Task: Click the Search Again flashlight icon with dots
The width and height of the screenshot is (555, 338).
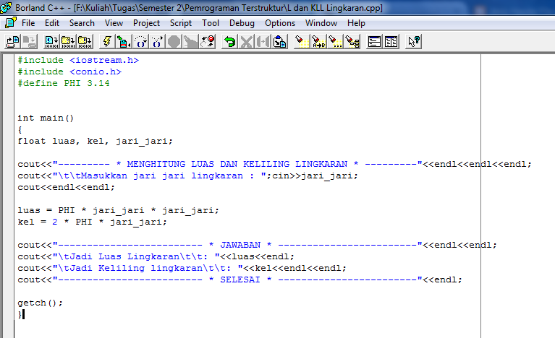Action: [x=335, y=42]
